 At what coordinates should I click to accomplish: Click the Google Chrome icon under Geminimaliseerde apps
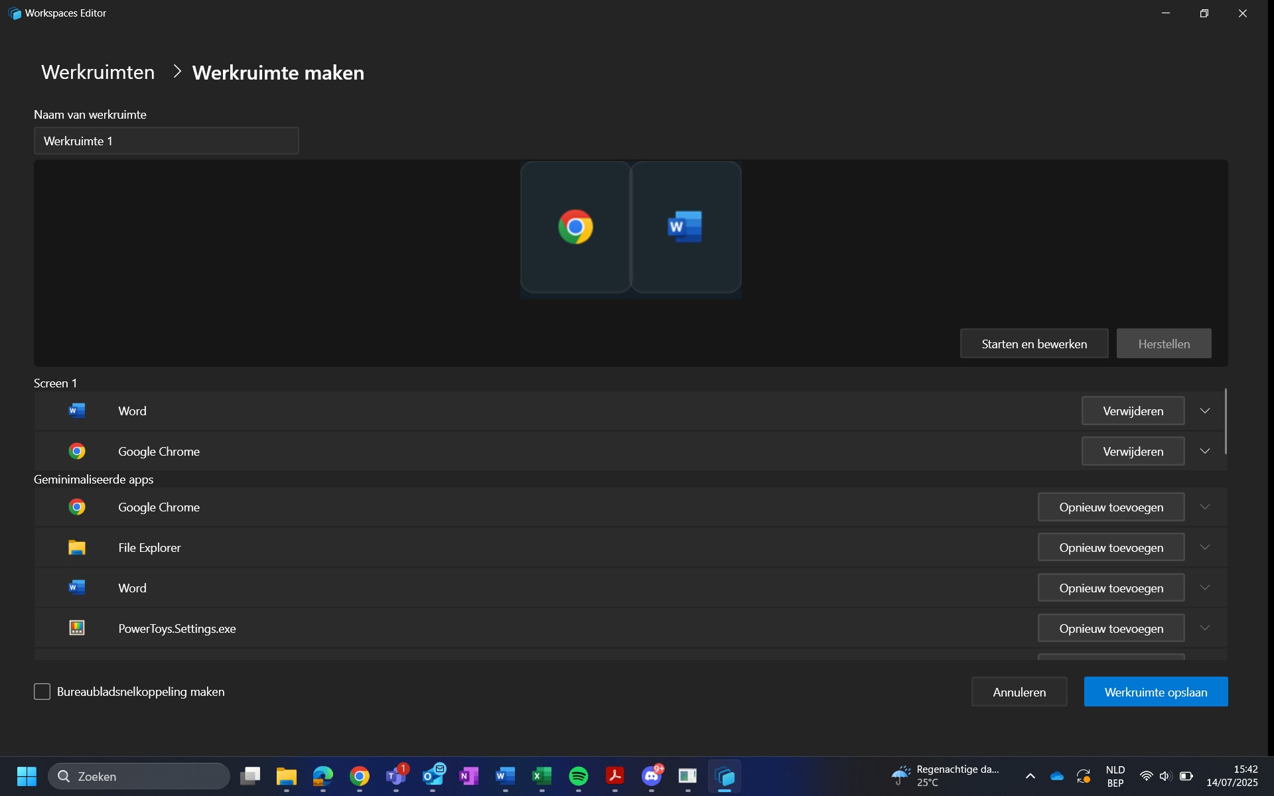(77, 507)
